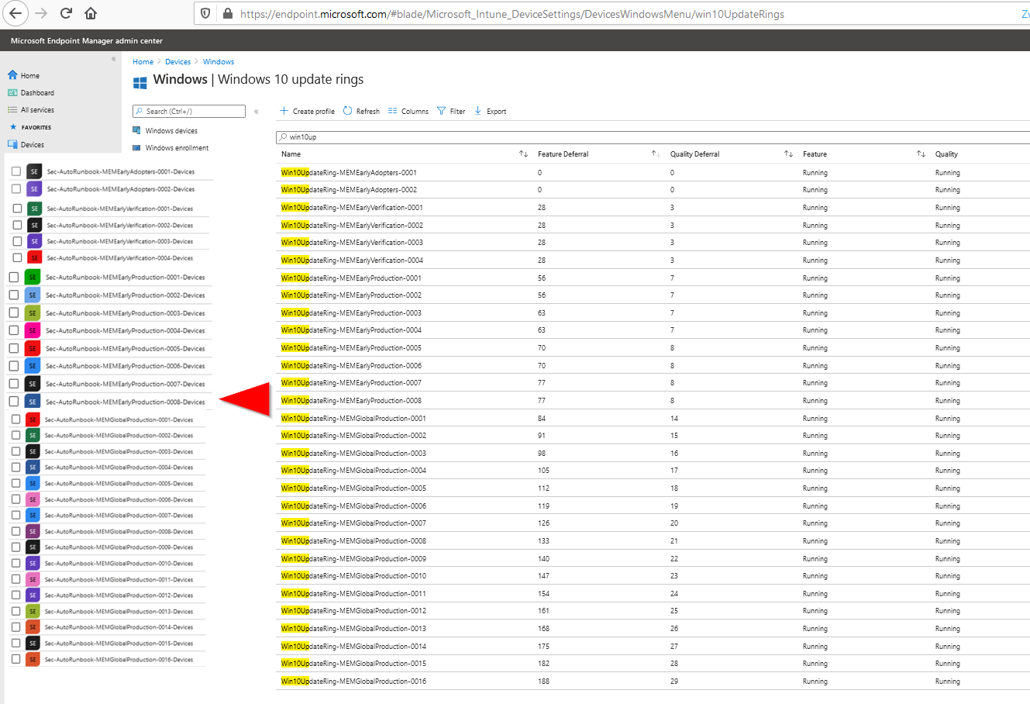Sort by Name column arrows

523,154
